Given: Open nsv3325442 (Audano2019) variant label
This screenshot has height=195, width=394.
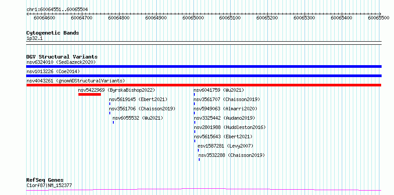Looking at the screenshot, I should click(224, 118).
